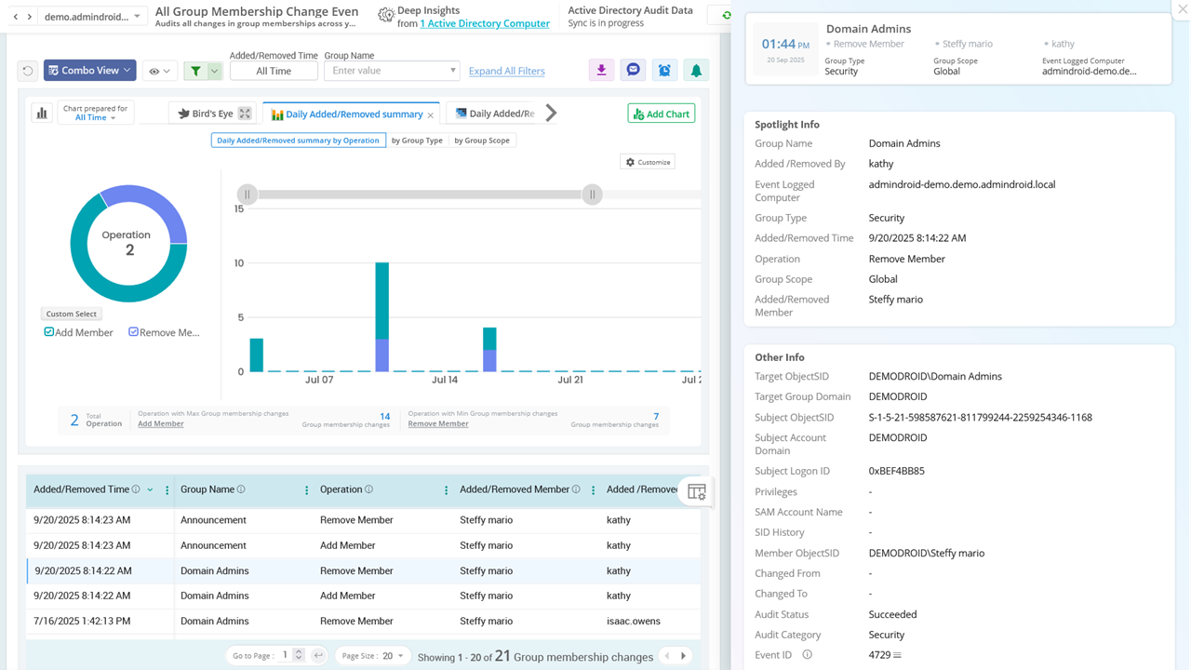Click the Go to Page input field
This screenshot has width=1191, height=670.
click(287, 655)
